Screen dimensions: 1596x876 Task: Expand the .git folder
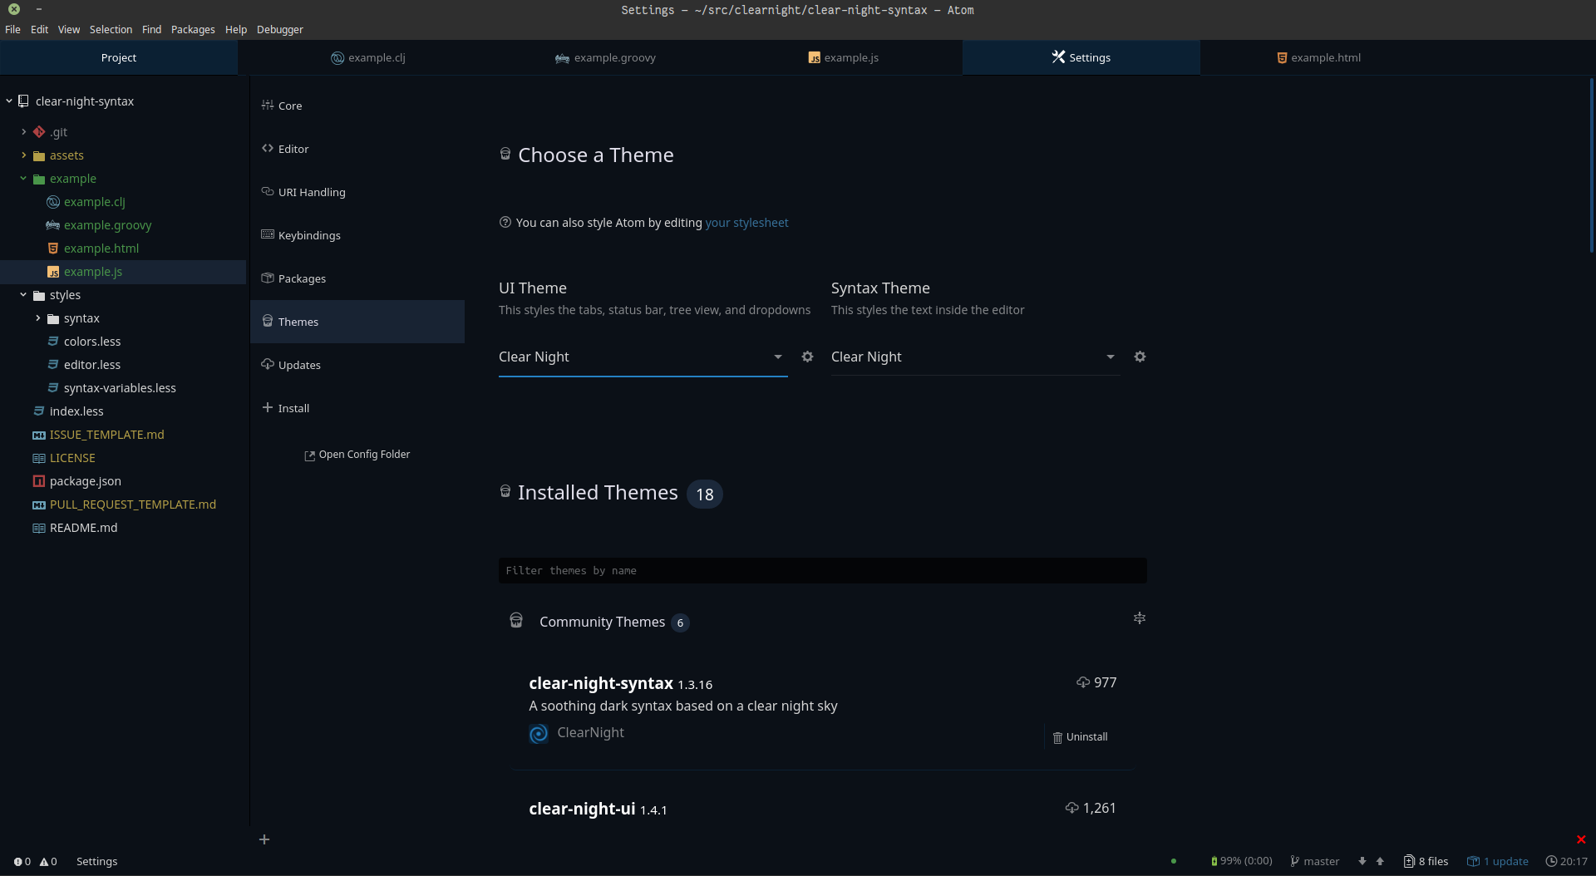pos(24,132)
